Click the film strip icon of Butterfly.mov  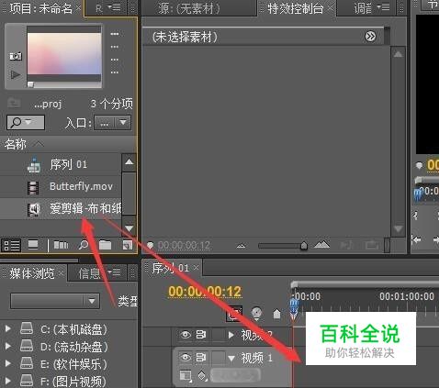tap(33, 187)
